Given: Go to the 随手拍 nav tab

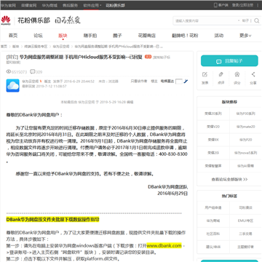Looking at the screenshot, I should coord(90,36).
